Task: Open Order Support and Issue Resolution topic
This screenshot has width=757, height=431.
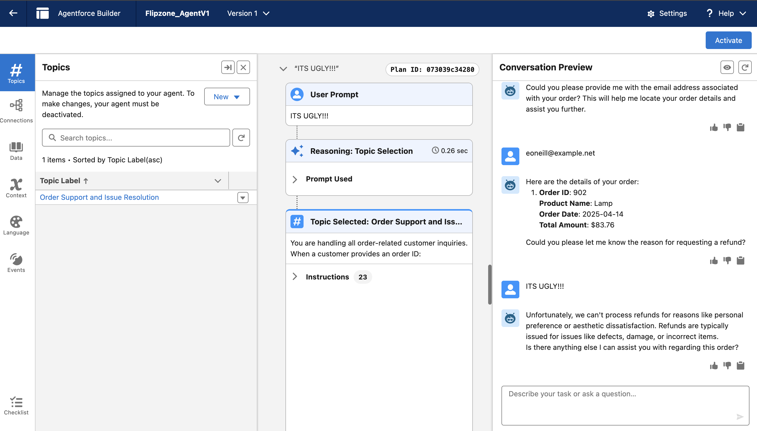Action: click(x=99, y=197)
